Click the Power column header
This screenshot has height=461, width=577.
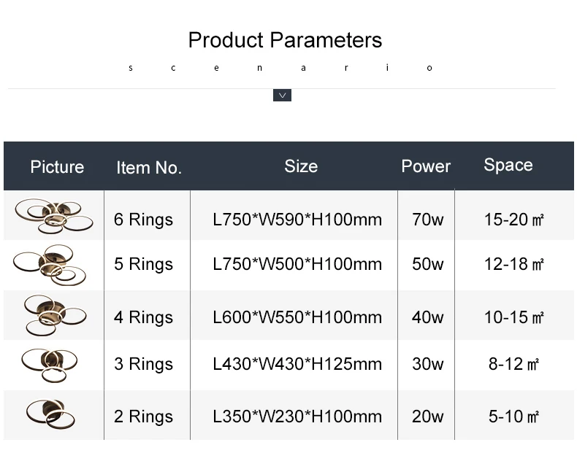(426, 166)
